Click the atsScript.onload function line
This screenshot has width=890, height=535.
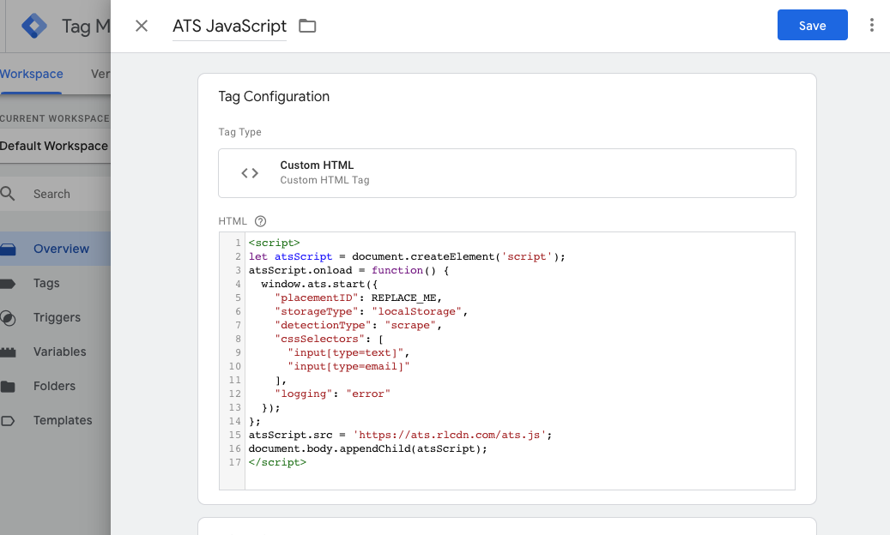(348, 271)
